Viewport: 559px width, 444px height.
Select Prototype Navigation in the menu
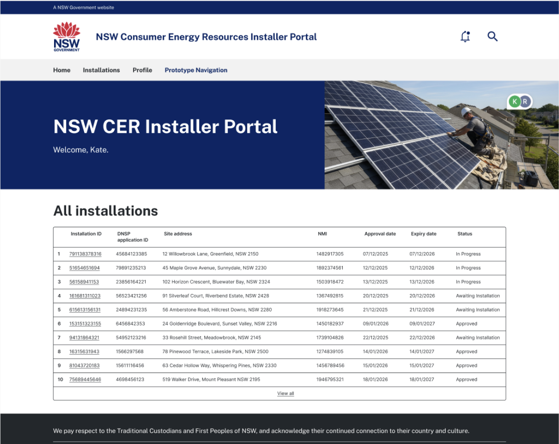pos(196,70)
